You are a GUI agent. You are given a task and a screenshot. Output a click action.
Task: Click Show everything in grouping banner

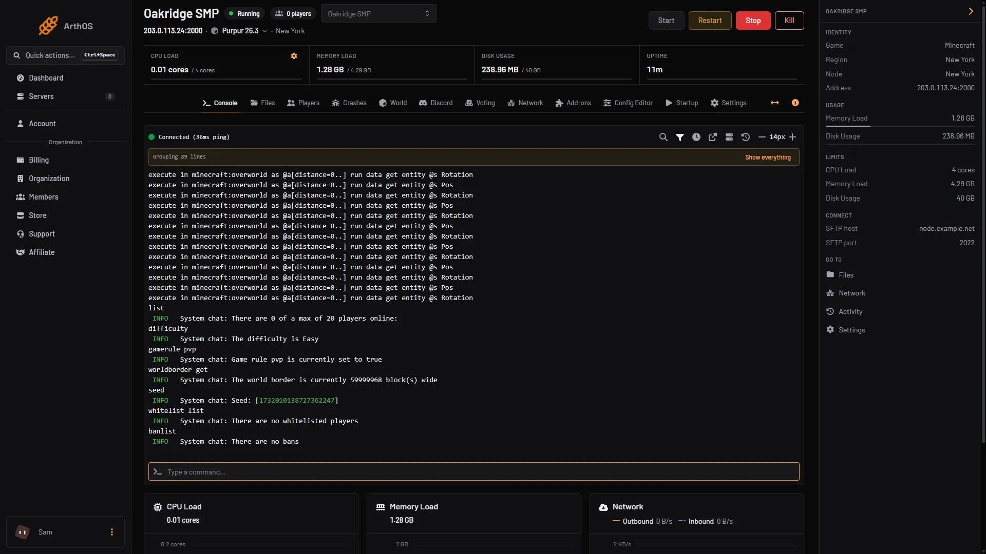tap(768, 157)
